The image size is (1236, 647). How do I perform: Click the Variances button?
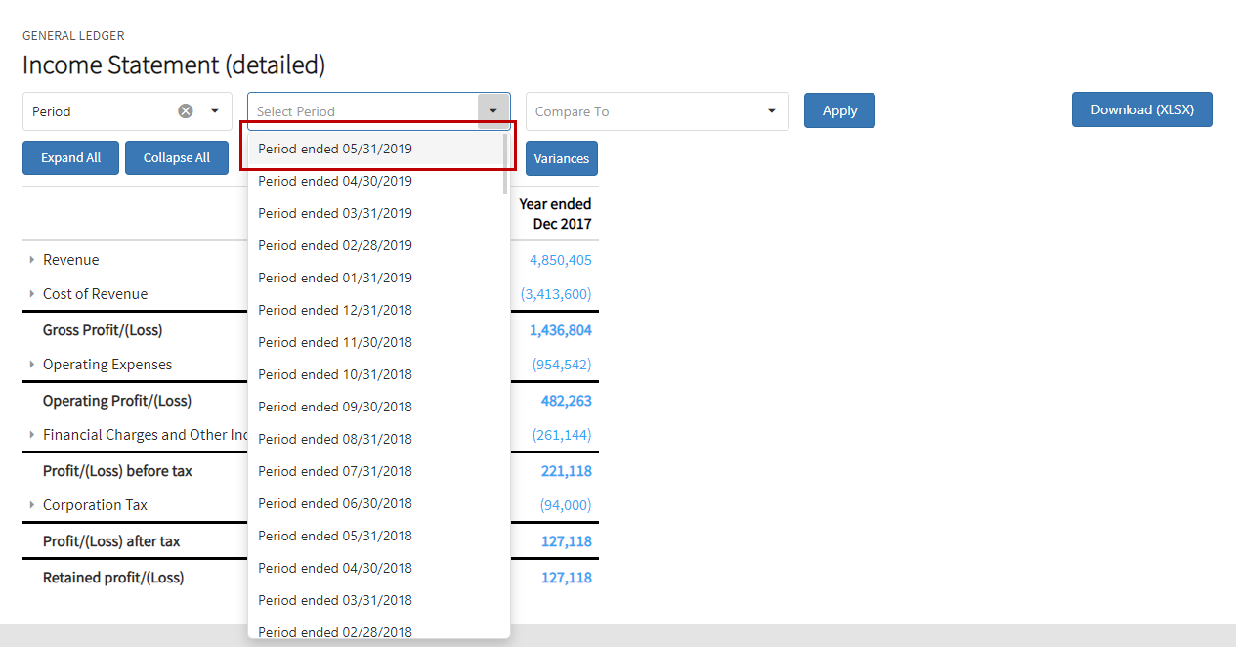[x=562, y=158]
